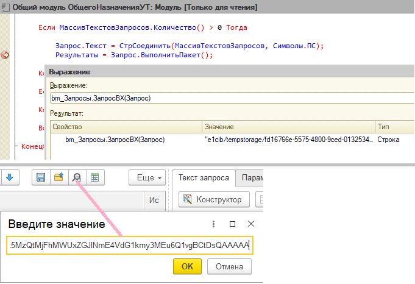Click the Ис column header in the lower panel
This screenshot has height=284, width=415.
(x=154, y=200)
